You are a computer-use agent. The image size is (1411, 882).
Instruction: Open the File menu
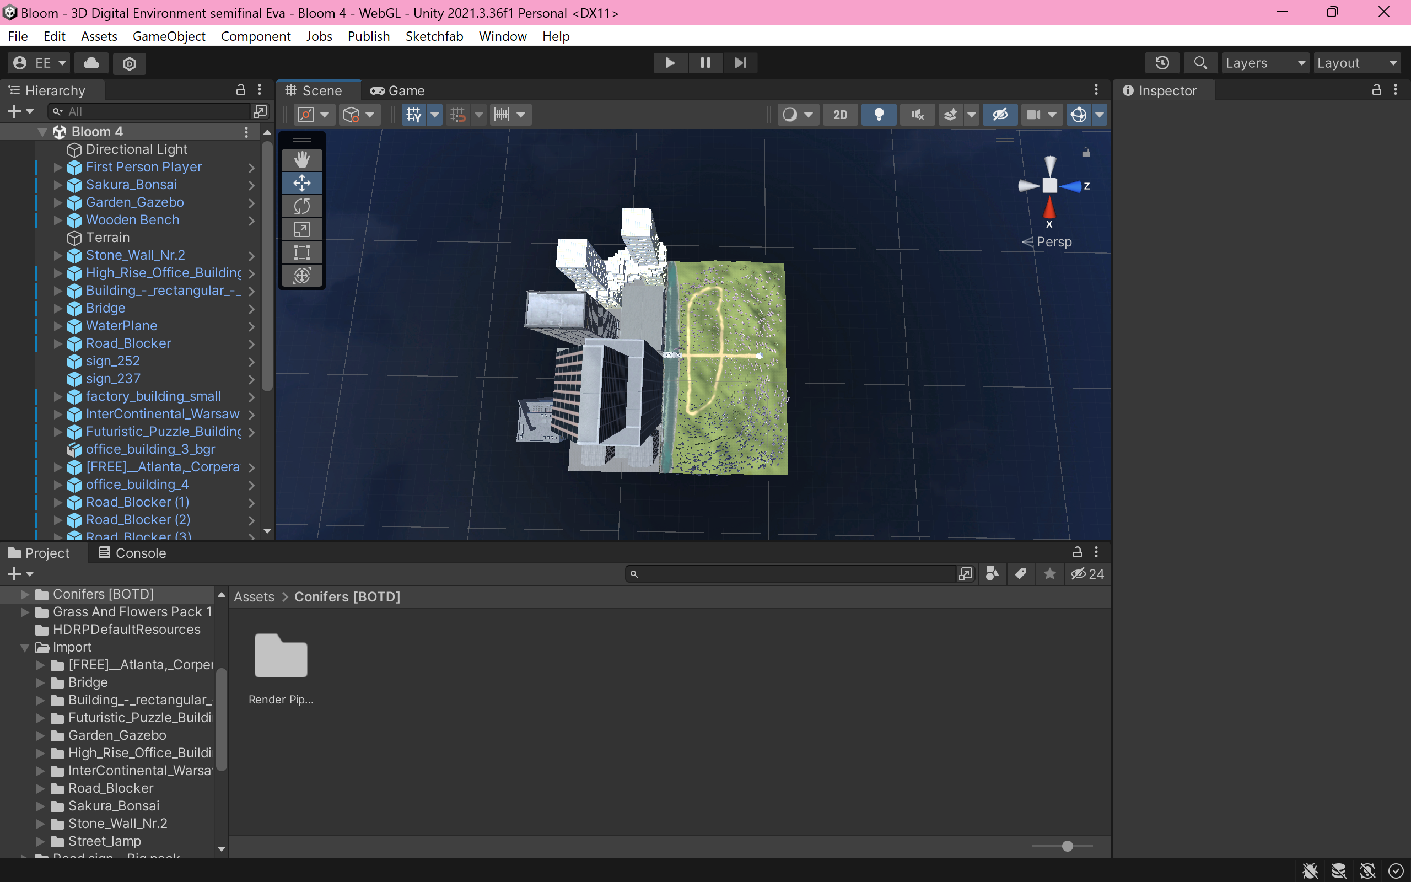(18, 36)
